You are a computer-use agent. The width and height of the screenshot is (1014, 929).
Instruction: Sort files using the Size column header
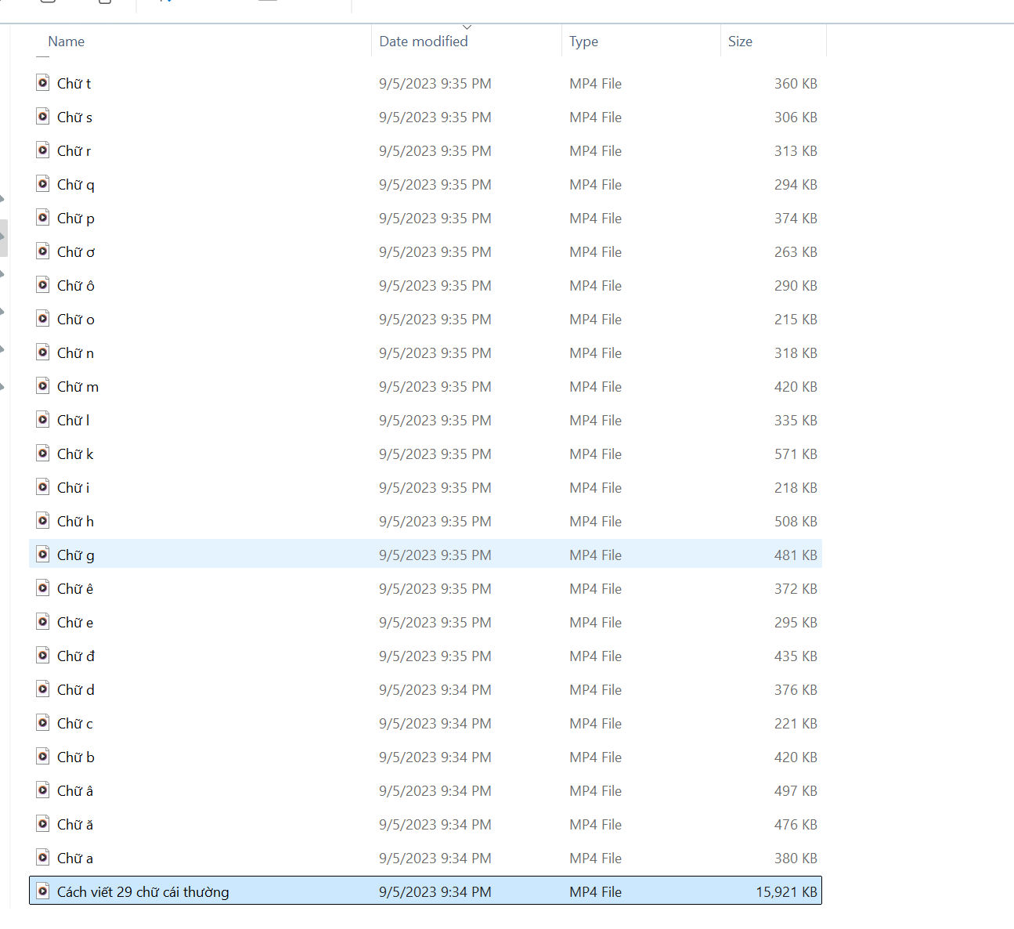pyautogui.click(x=740, y=42)
